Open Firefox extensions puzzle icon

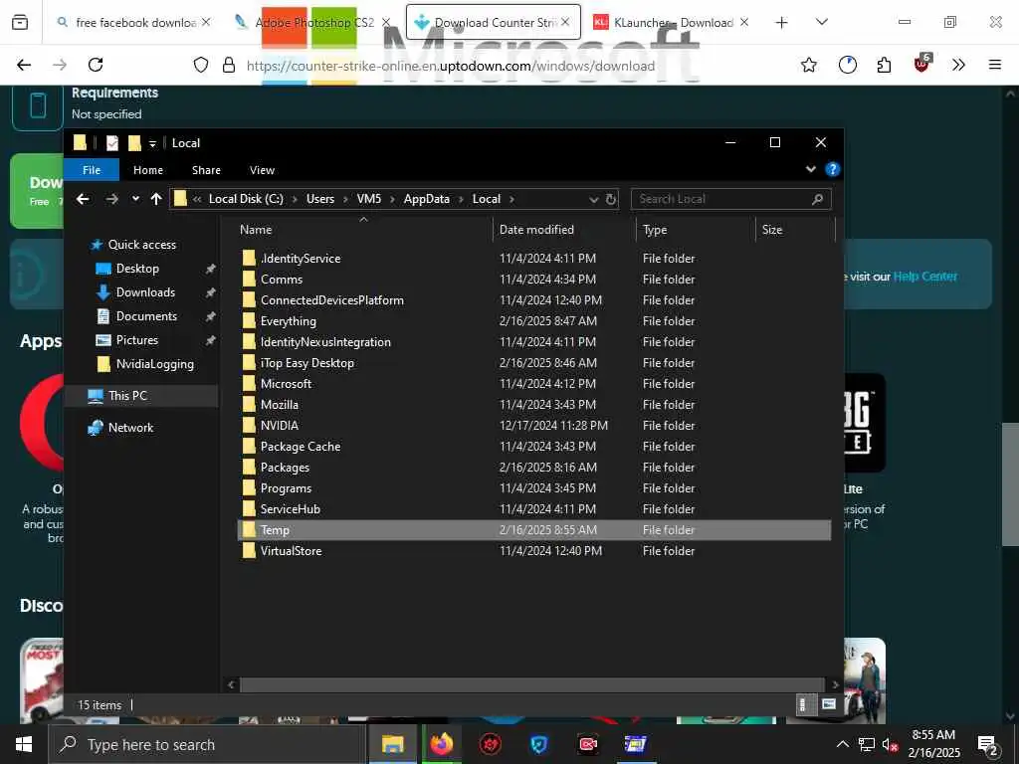coord(884,65)
